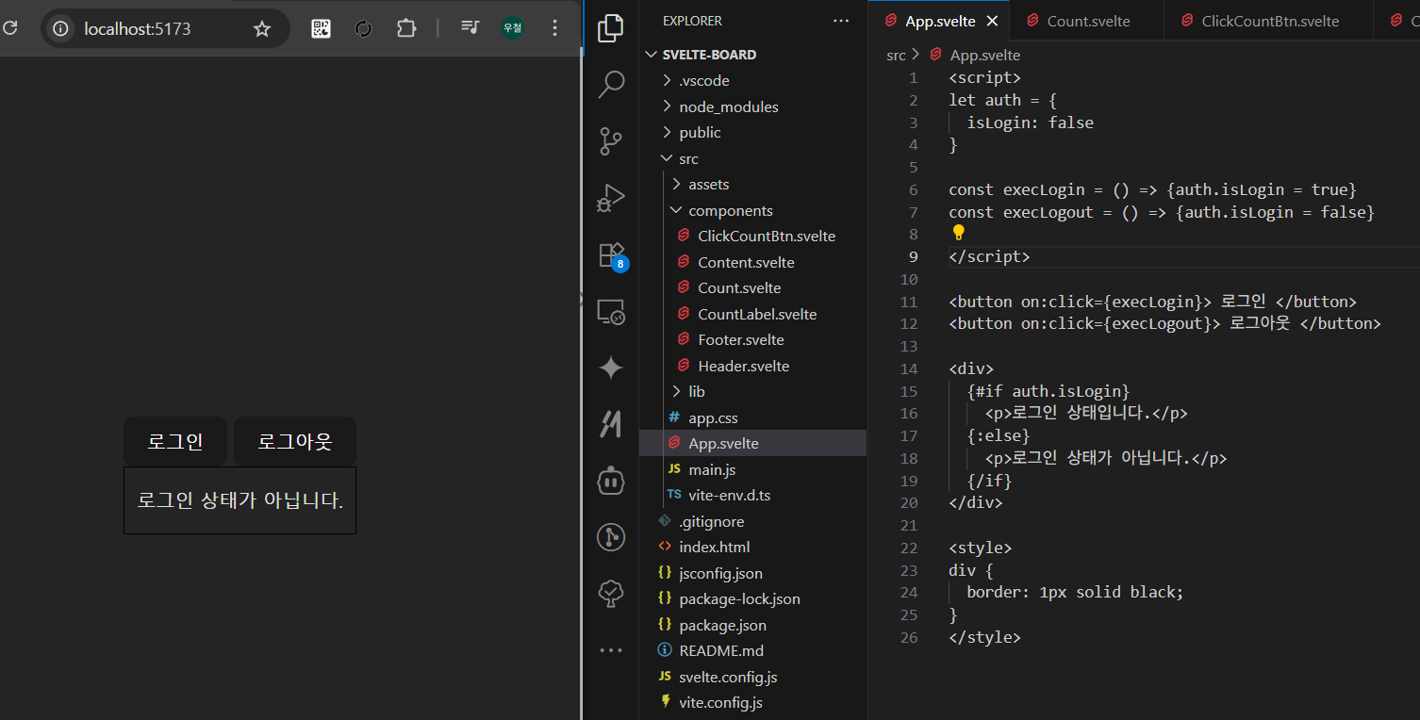Click the lightbulb code action icon
The height and width of the screenshot is (720, 1420).
958,232
